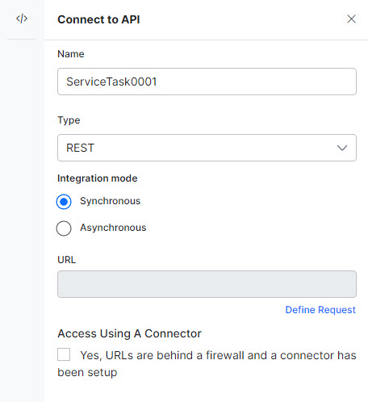Select the Synchronous radio button
368x402 pixels.
point(64,202)
